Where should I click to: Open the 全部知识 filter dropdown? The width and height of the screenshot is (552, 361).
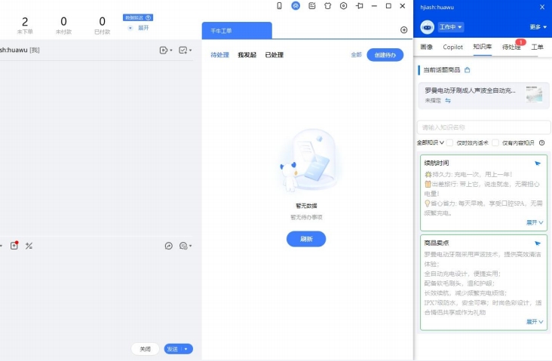click(430, 143)
